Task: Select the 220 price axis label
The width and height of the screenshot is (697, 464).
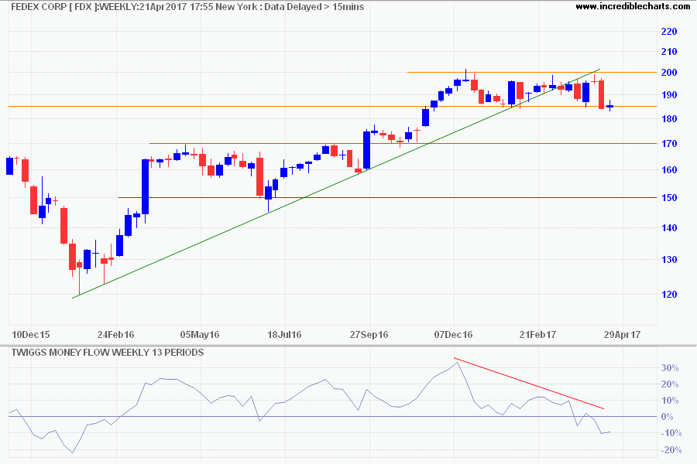Action: [669, 32]
